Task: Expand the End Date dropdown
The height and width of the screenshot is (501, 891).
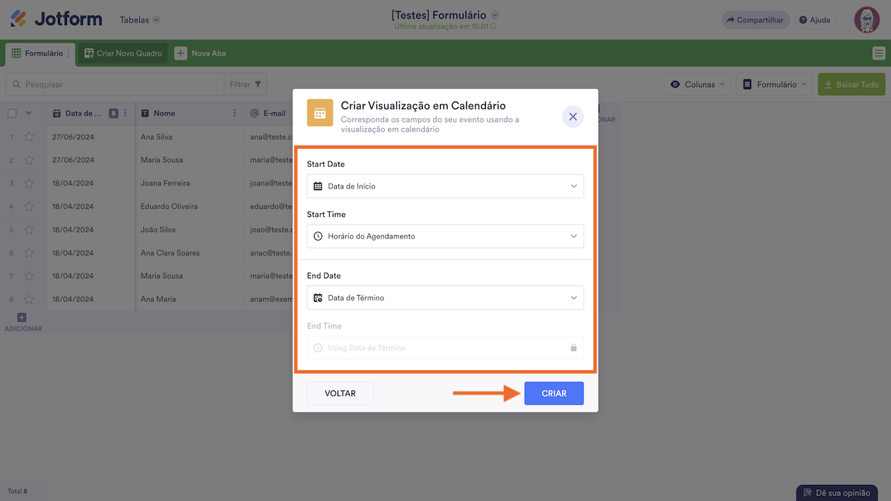Action: click(445, 298)
